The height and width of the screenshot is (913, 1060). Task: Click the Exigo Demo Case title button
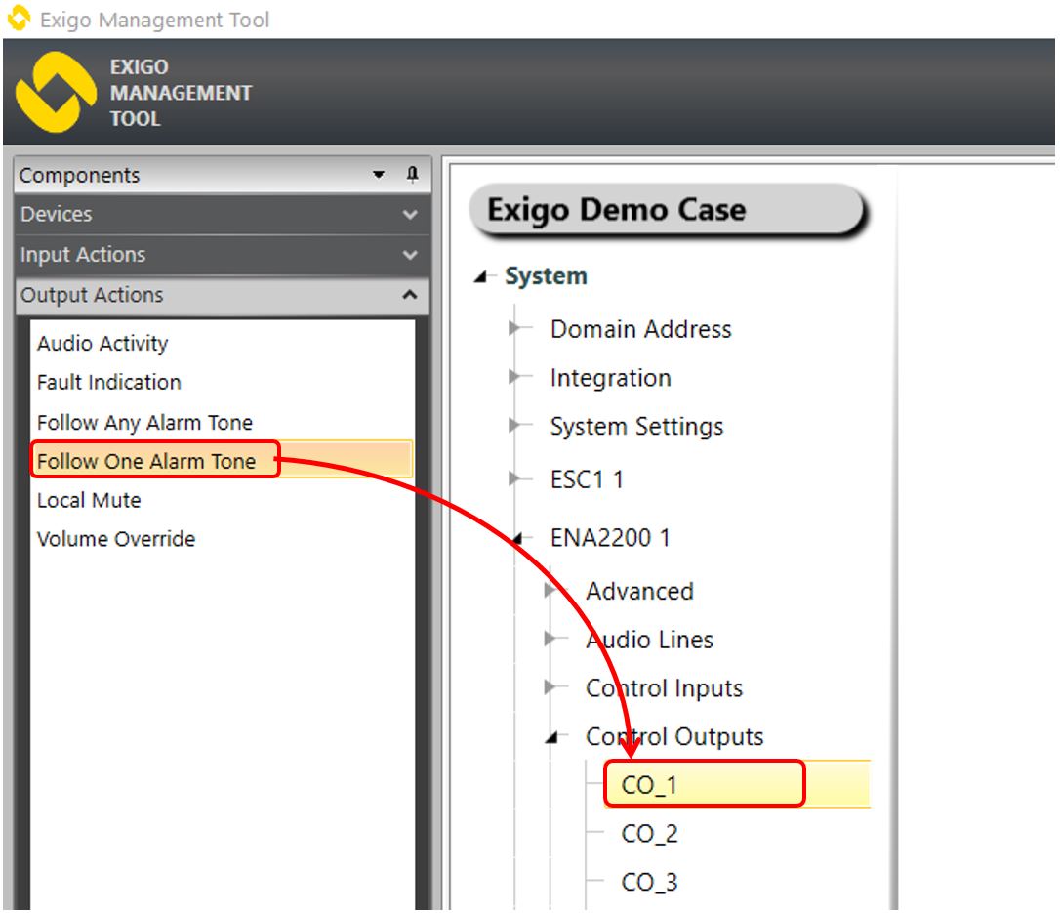point(667,210)
